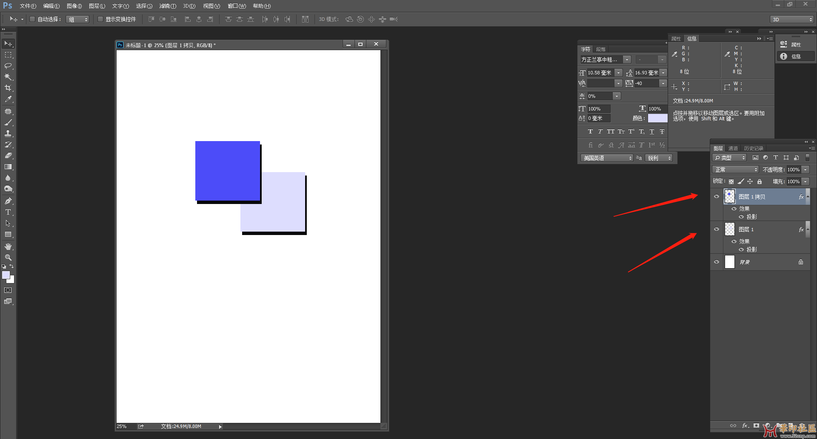Screen dimensions: 817x439
Task: Open the font family dropdown 方正兰亭中粗
Action: 627,59
